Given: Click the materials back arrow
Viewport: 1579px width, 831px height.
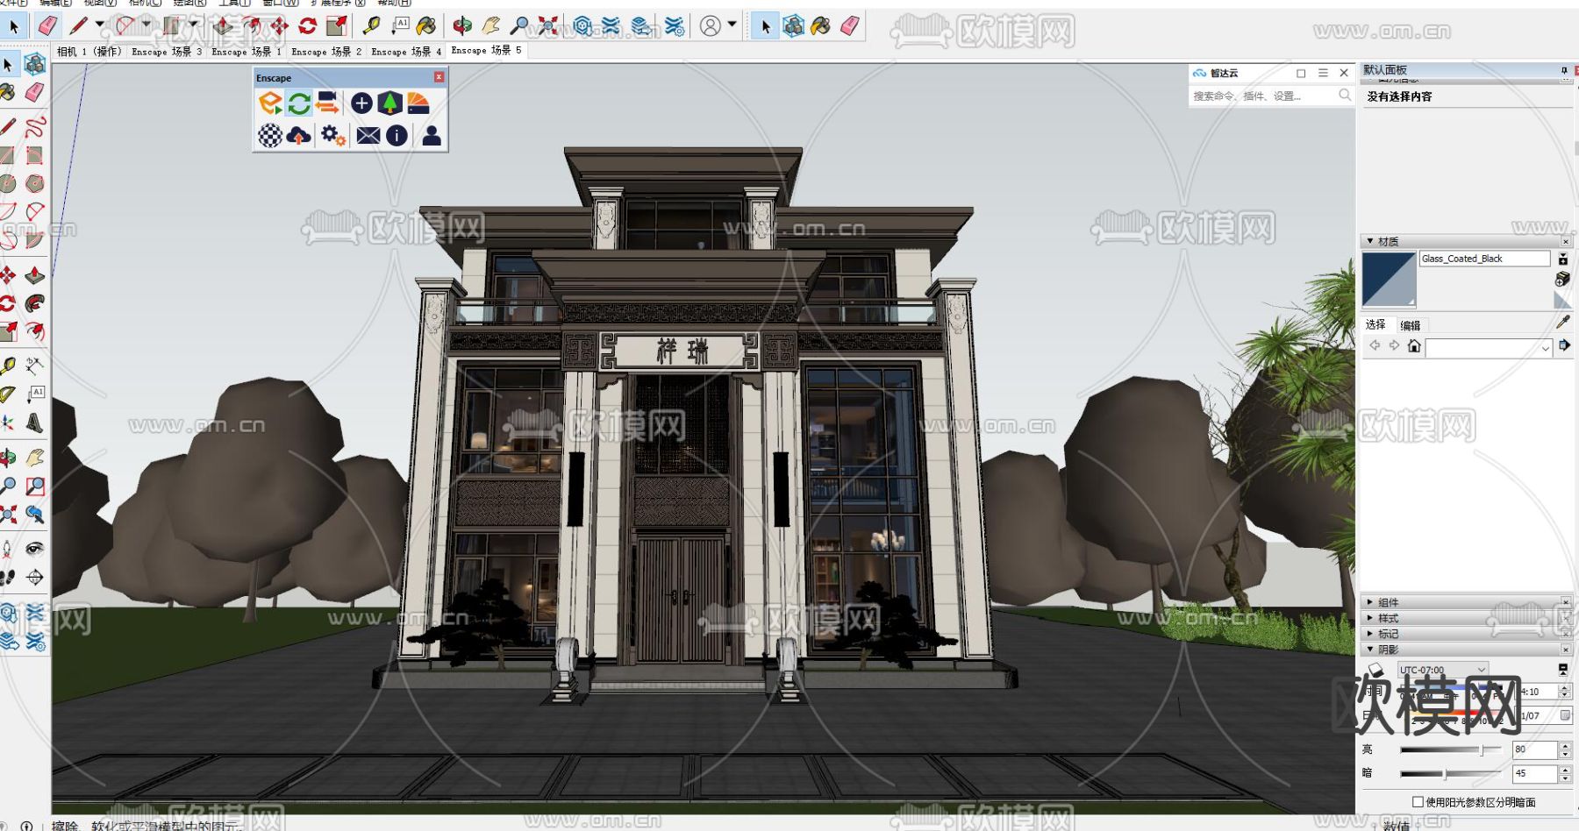Looking at the screenshot, I should [x=1375, y=346].
